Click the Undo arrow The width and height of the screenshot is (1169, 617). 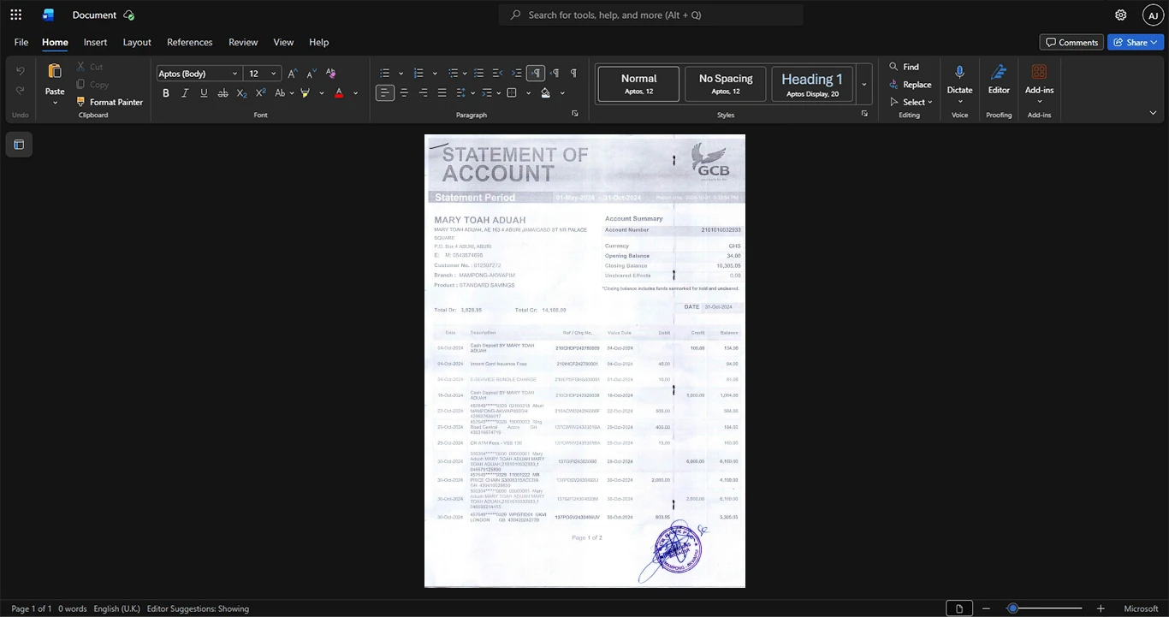[21, 71]
